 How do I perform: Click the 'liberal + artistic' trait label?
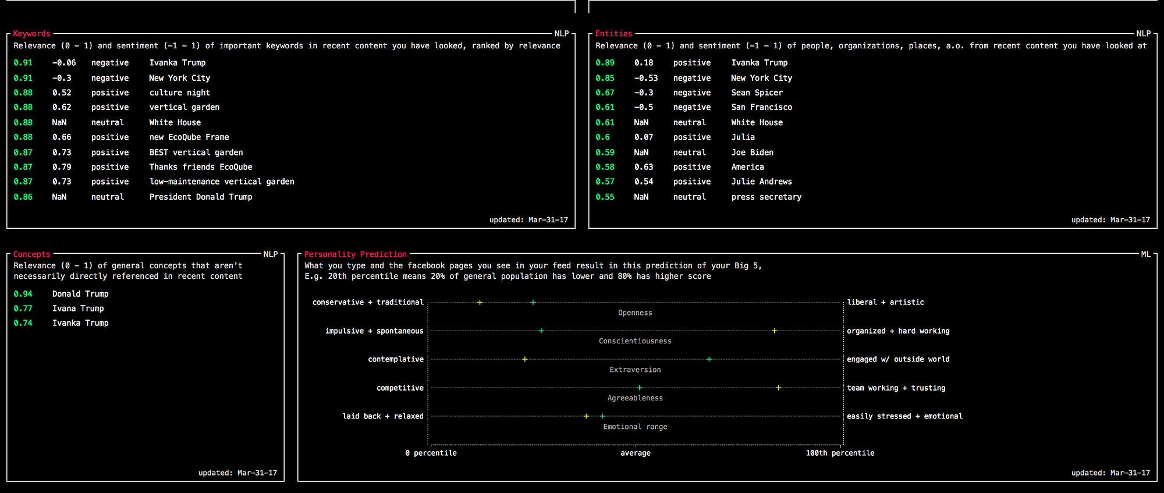click(x=885, y=302)
